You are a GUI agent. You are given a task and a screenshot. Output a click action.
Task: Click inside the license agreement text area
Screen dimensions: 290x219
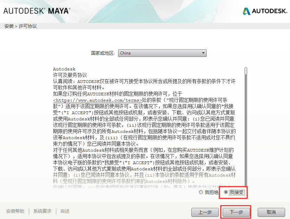(x=144, y=127)
